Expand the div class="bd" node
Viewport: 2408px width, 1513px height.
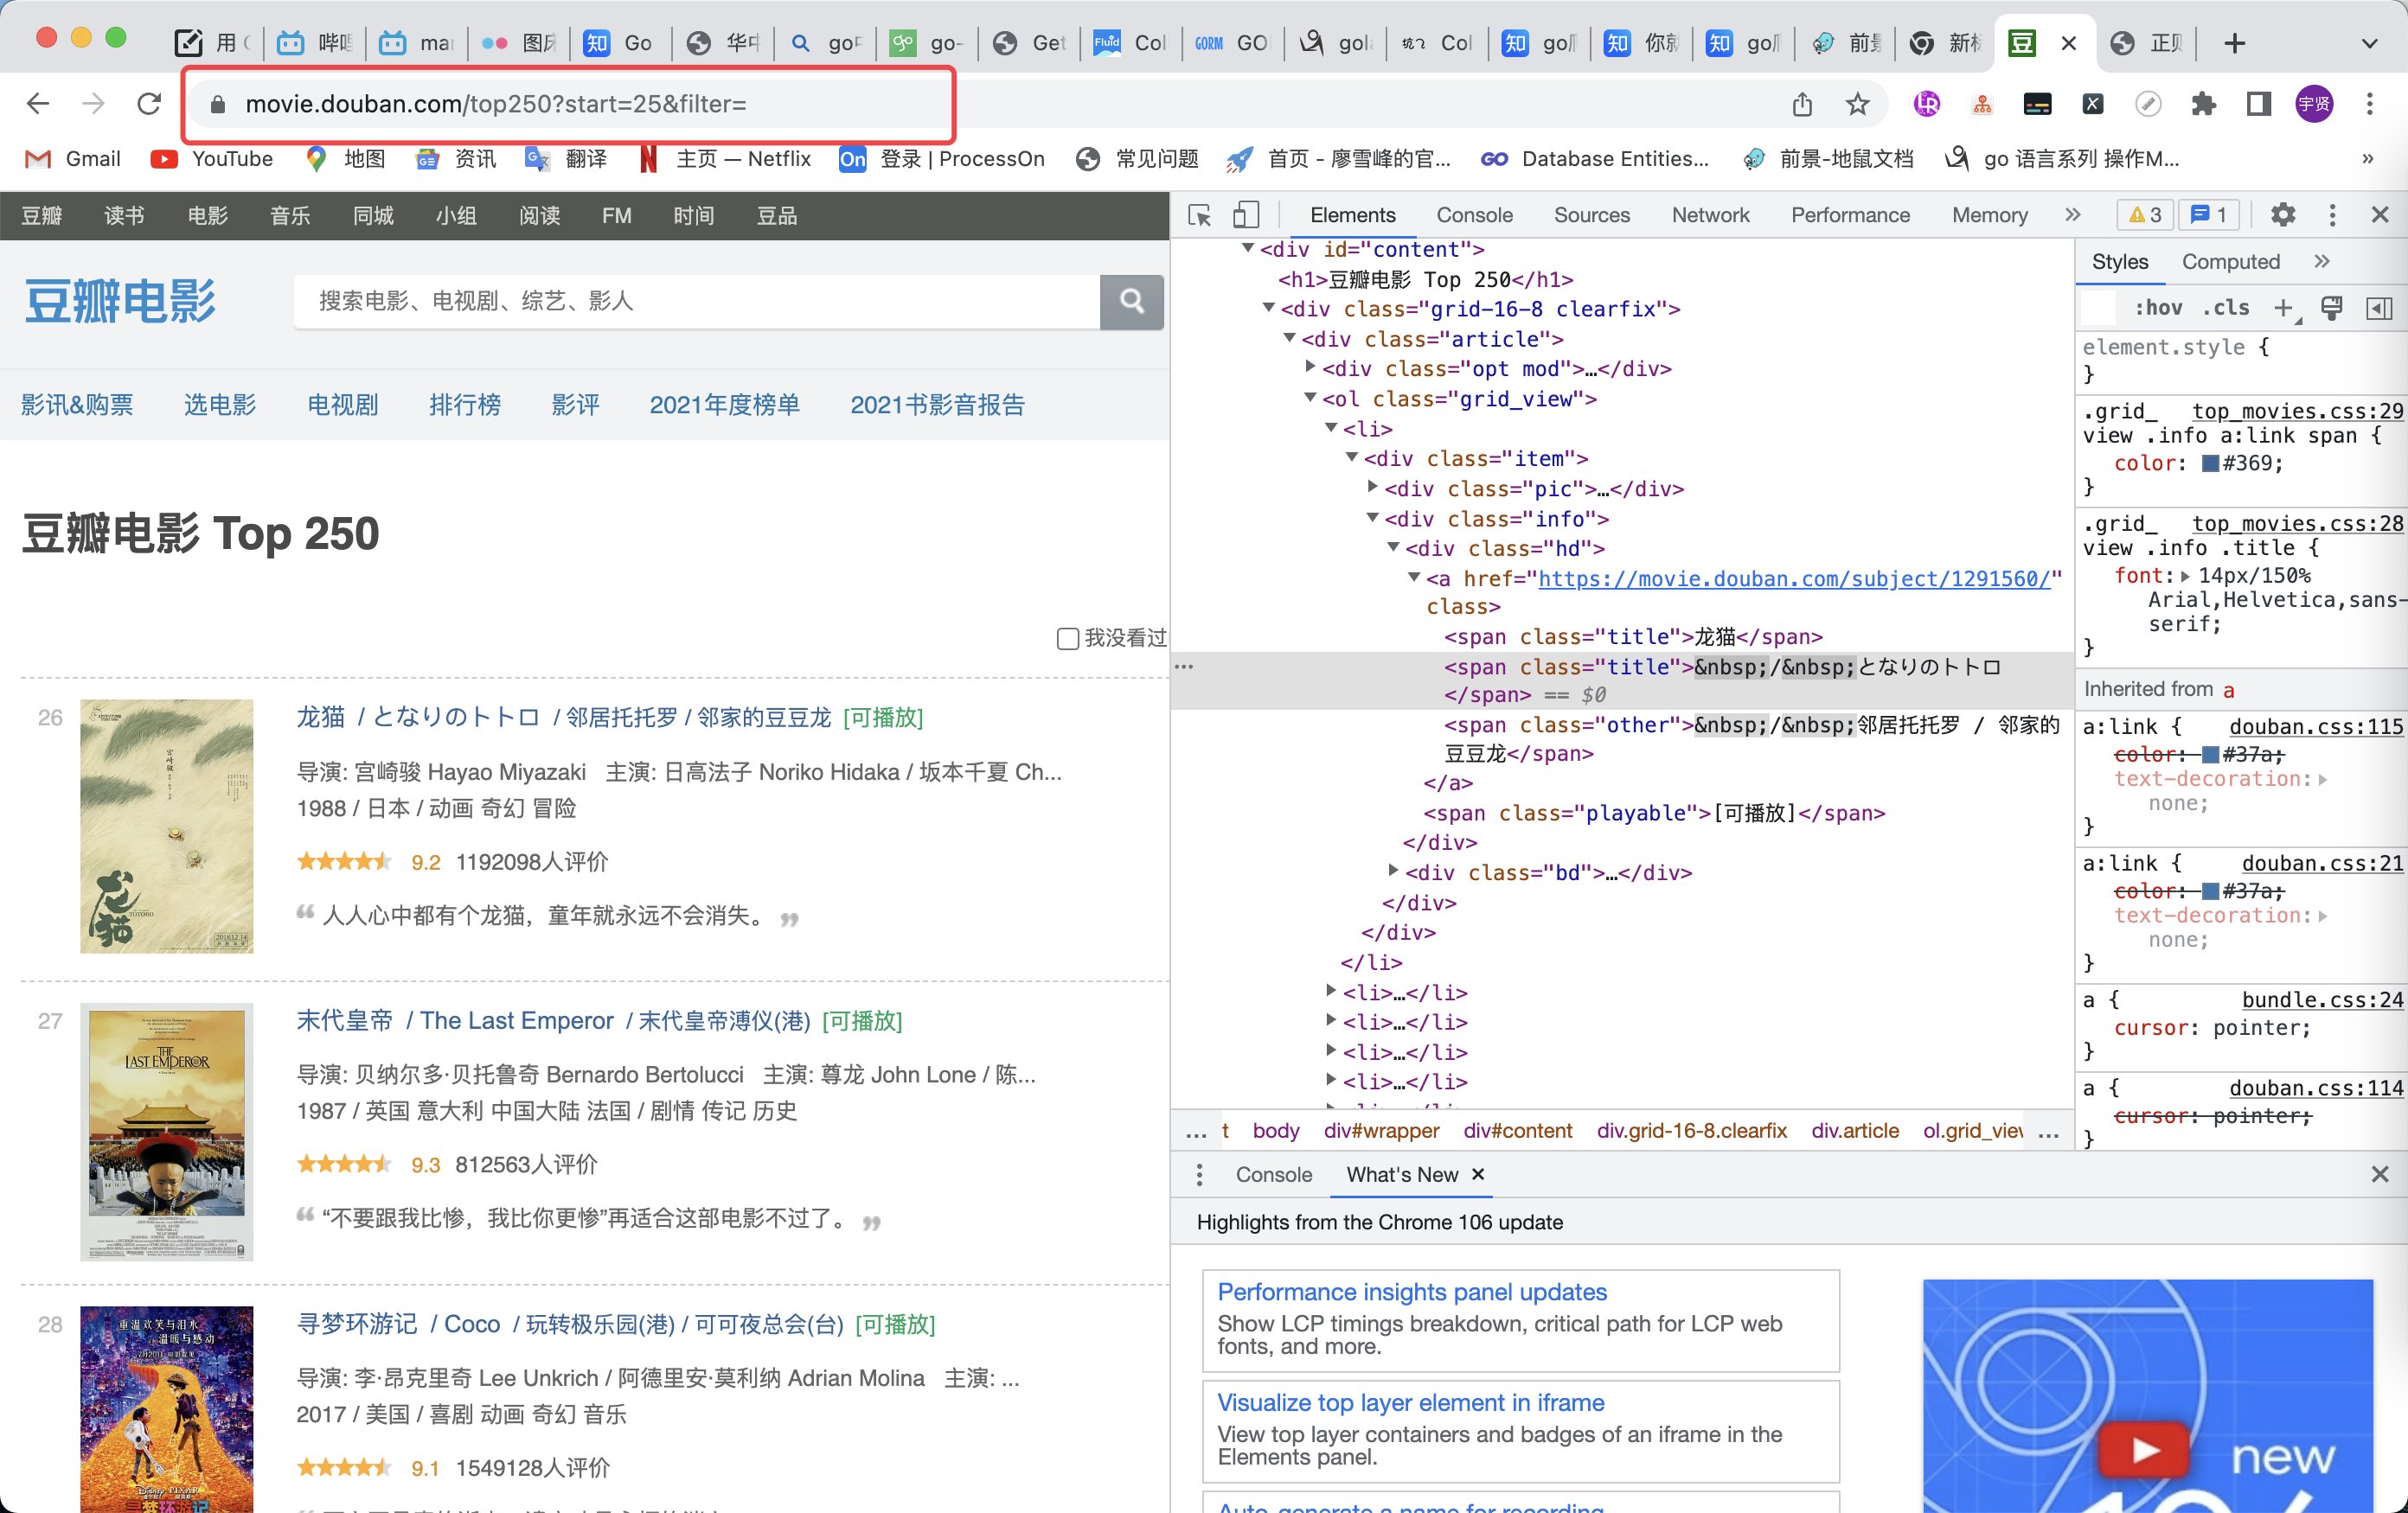(x=1394, y=871)
